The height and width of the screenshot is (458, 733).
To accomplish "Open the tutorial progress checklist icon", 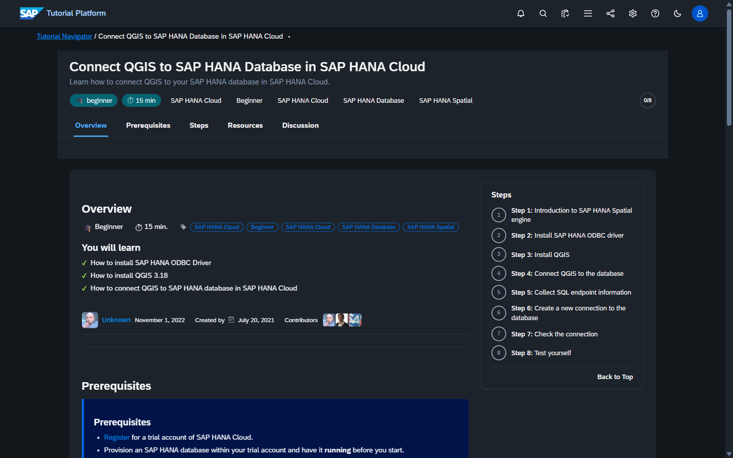I will (x=566, y=14).
